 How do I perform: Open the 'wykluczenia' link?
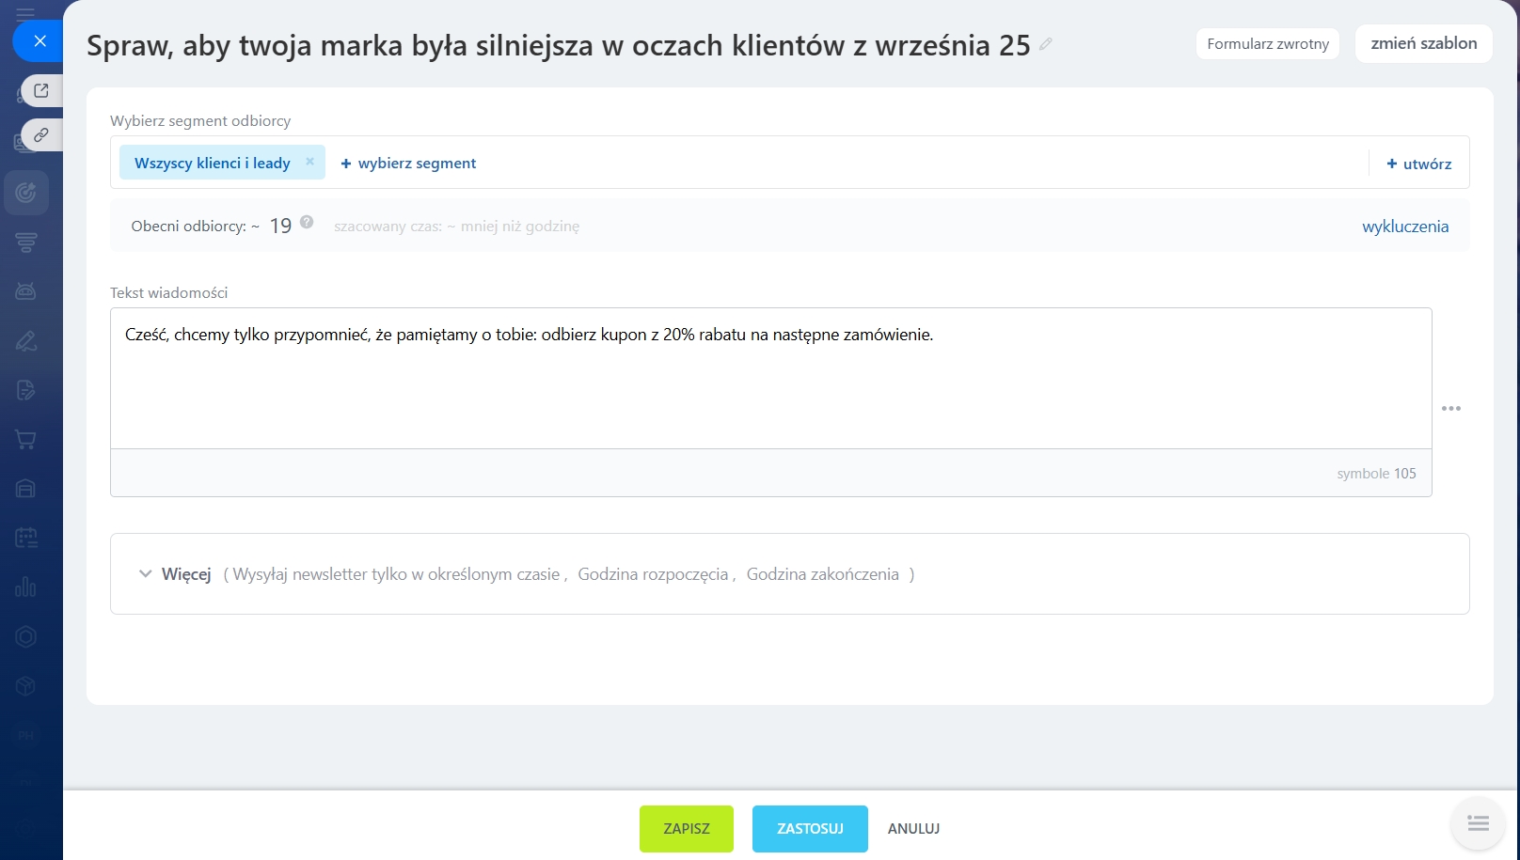pos(1405,227)
